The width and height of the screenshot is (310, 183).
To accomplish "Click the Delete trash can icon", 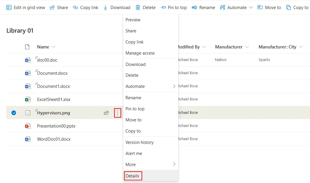I will [x=138, y=7].
